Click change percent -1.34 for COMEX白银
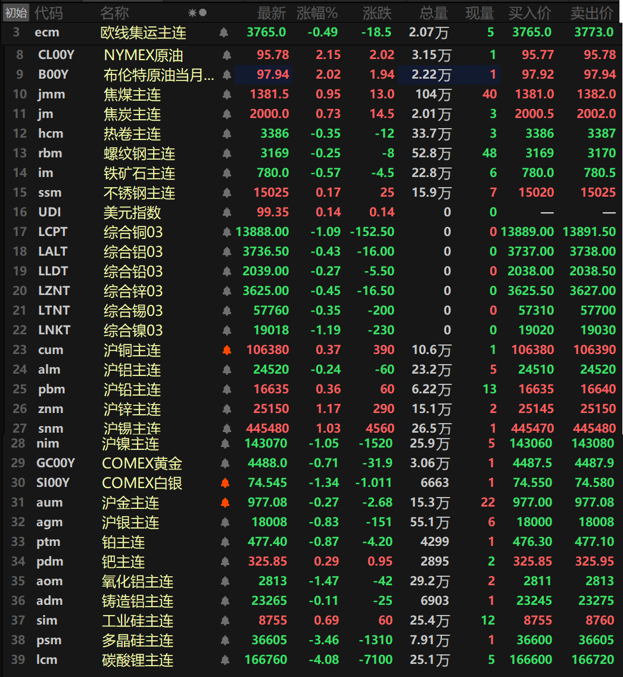The width and height of the screenshot is (623, 677). pos(324,483)
